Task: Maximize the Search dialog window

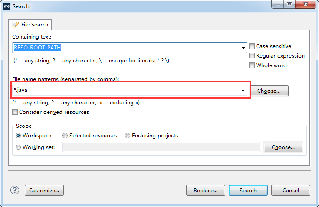Action: [289, 4]
